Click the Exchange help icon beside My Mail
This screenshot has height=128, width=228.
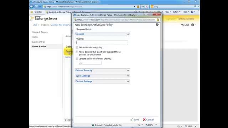[192, 25]
